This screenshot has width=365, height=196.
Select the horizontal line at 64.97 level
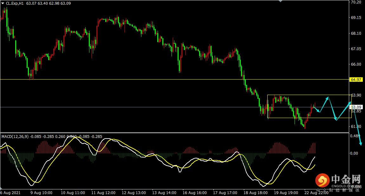coord(159,80)
